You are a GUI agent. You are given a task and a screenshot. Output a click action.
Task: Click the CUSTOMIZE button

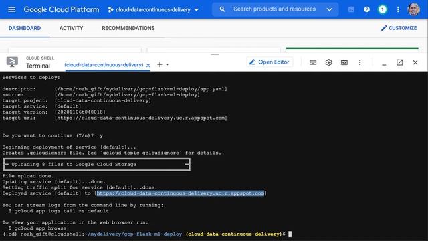pyautogui.click(x=399, y=28)
